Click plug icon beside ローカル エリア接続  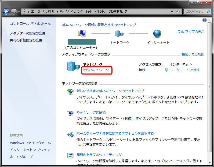point(166,70)
